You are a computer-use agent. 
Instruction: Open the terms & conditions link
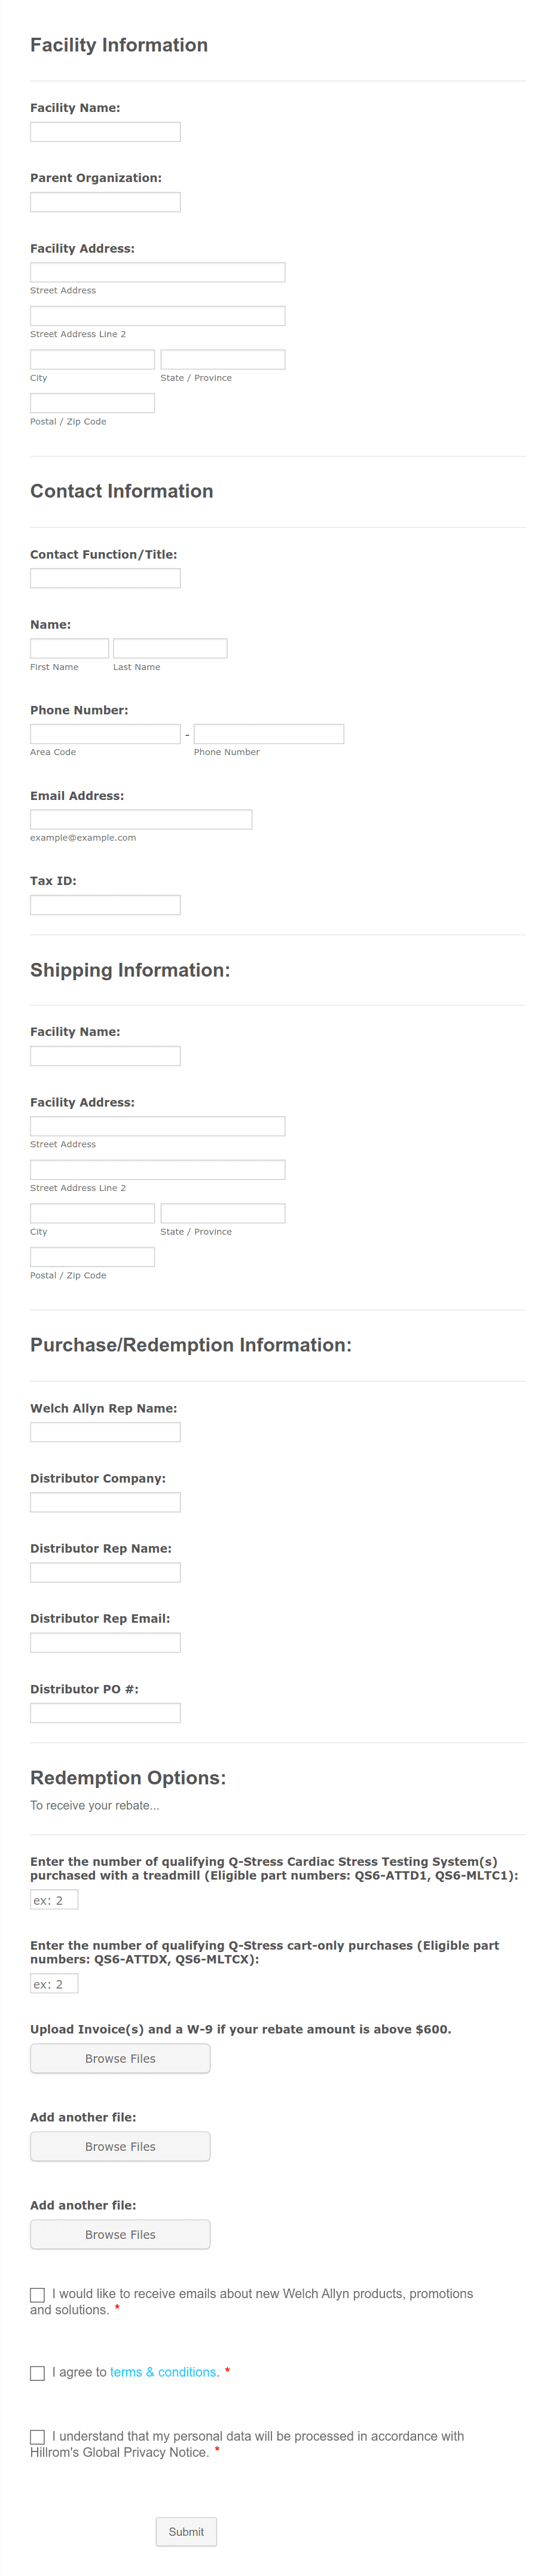(164, 2372)
